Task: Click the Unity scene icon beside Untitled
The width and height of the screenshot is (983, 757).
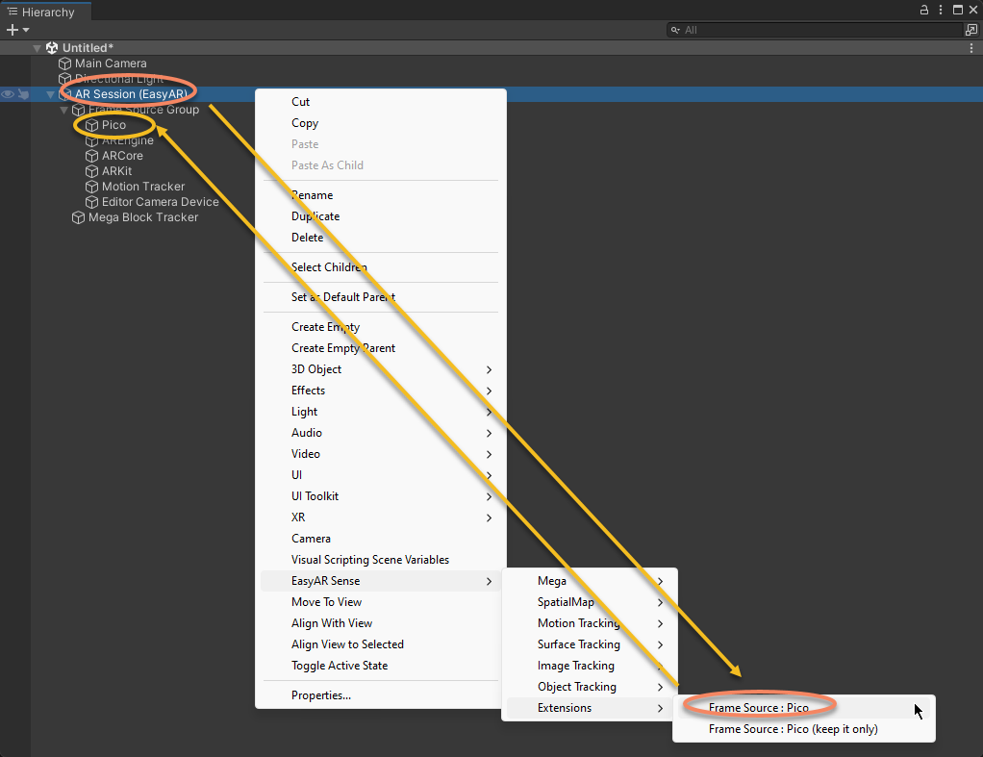Action: [52, 48]
